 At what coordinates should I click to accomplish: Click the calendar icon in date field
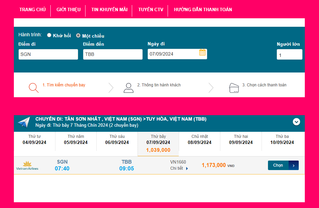[x=202, y=52]
